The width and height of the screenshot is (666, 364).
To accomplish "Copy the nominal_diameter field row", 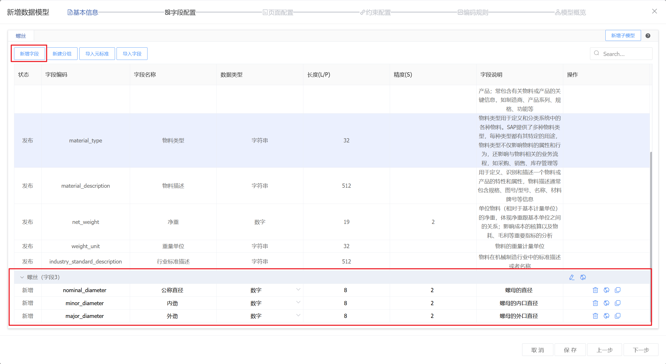I will (618, 290).
